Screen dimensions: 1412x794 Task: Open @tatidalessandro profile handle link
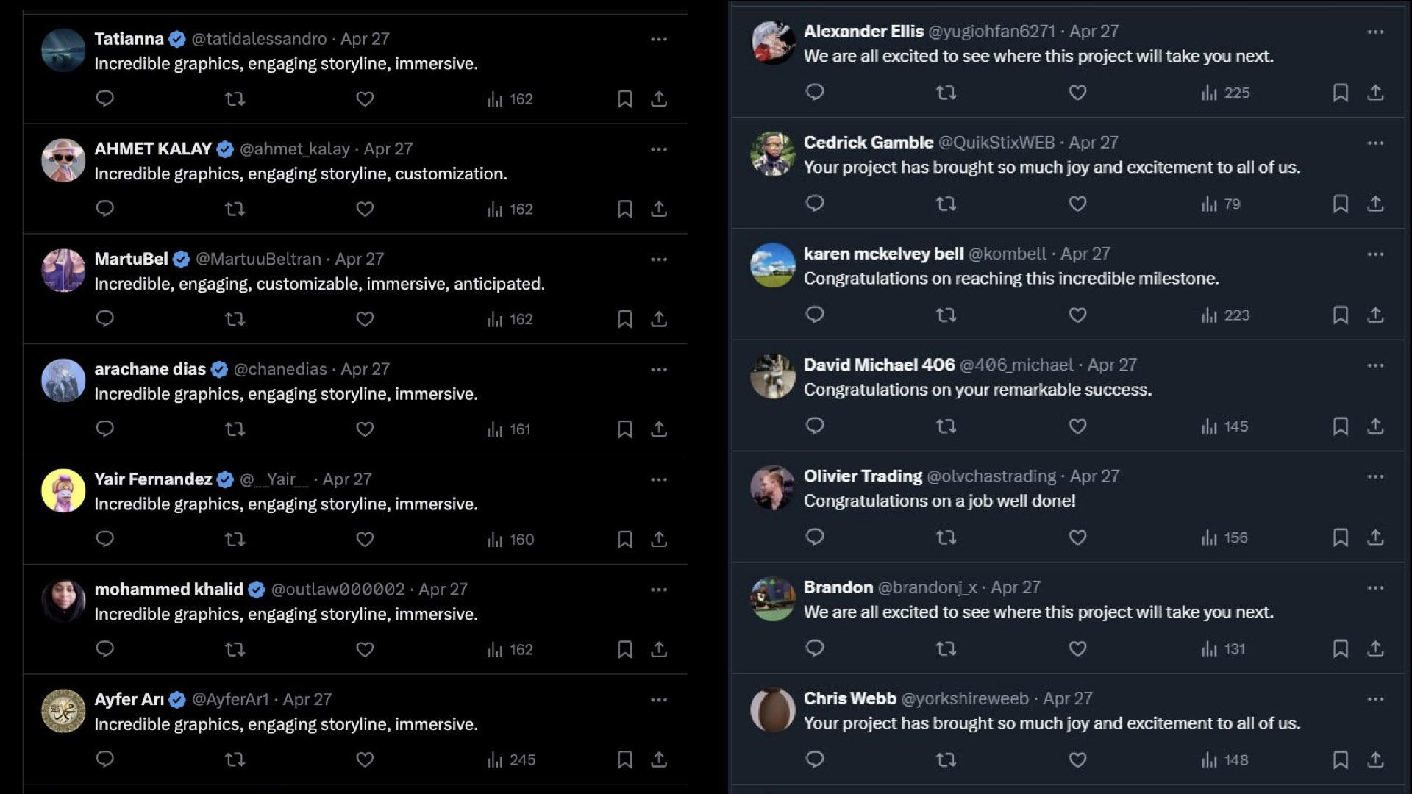(x=259, y=39)
